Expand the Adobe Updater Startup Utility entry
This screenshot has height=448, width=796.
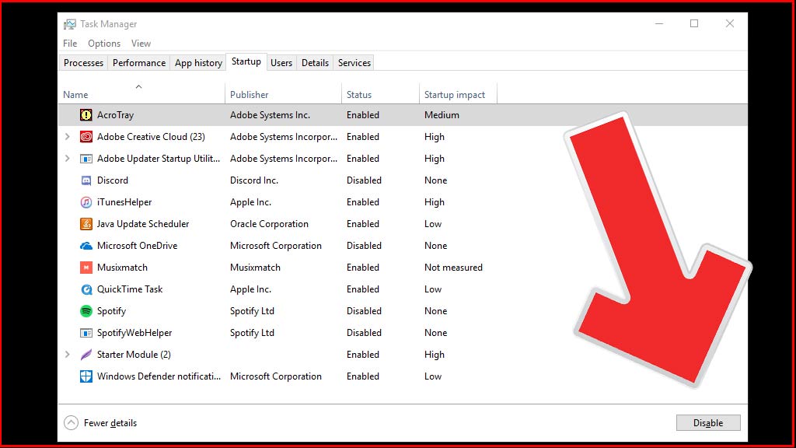[x=68, y=158]
